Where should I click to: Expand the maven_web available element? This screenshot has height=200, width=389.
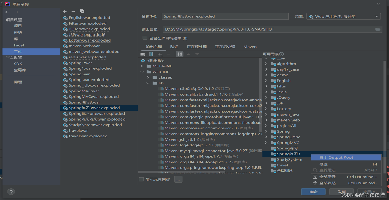pos(266,120)
